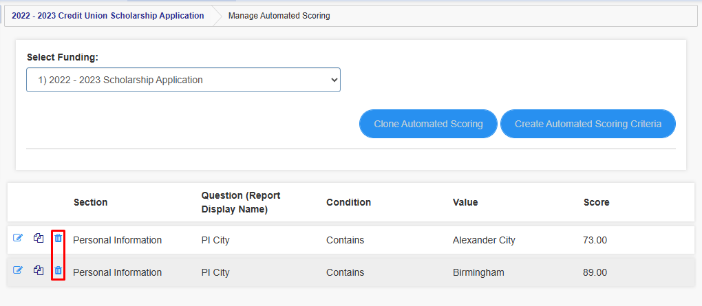Click the 73.00 score cell
This screenshot has height=306, width=702.
pyautogui.click(x=595, y=240)
